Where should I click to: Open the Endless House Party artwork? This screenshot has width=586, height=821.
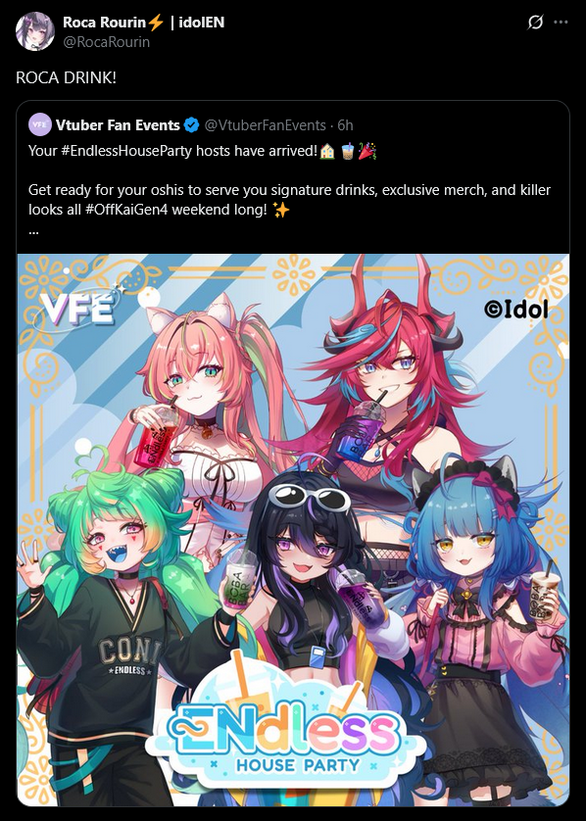(x=293, y=530)
